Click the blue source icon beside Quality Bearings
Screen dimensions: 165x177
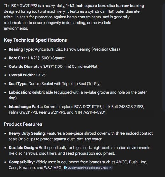[x=65, y=168]
